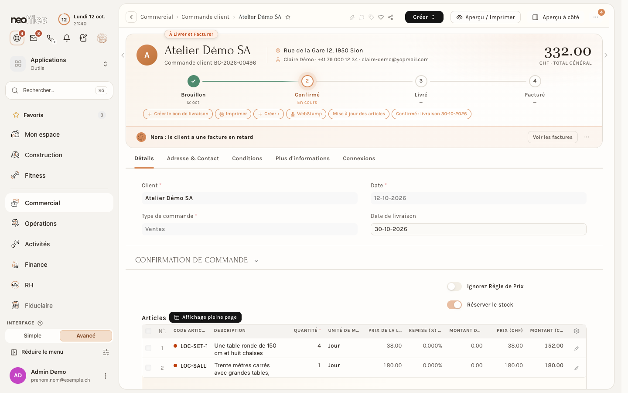
Task: Click the paperclip attachments icon
Action: 352,17
